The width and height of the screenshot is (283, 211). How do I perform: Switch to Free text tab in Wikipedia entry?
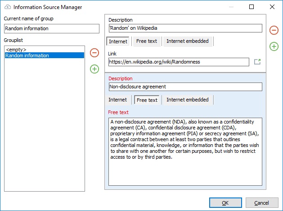tap(147, 41)
